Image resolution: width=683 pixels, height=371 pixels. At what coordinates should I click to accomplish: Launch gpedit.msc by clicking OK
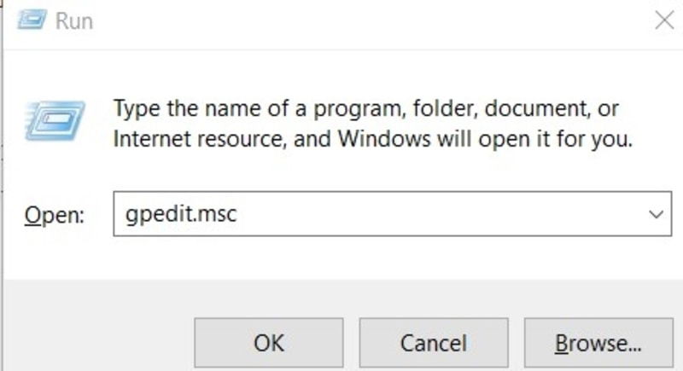coord(269,343)
